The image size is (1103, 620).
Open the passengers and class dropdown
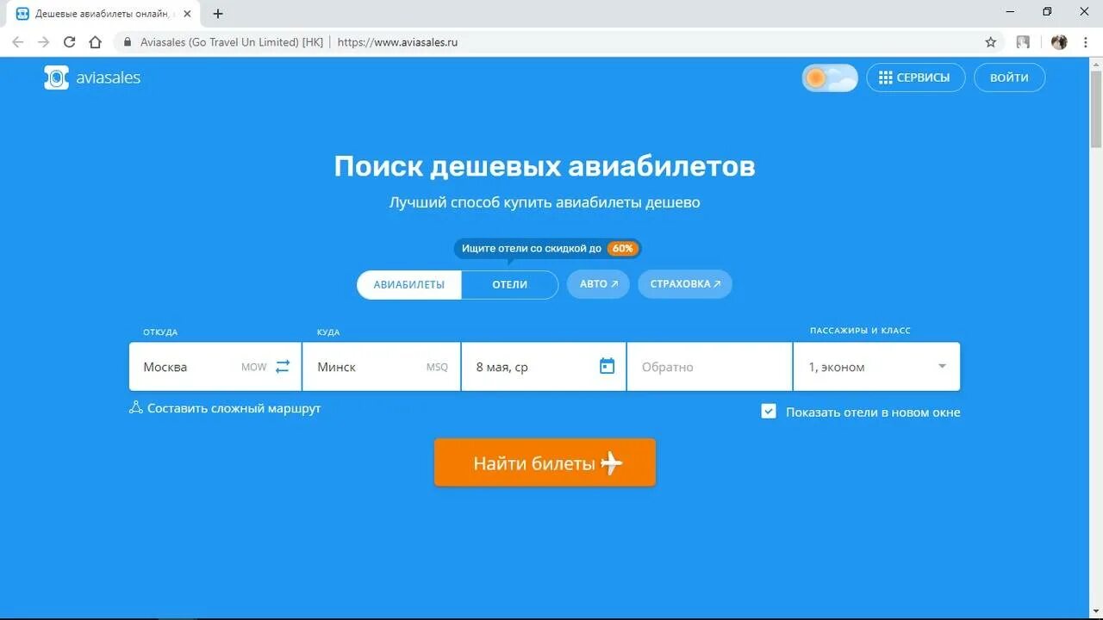pos(876,366)
